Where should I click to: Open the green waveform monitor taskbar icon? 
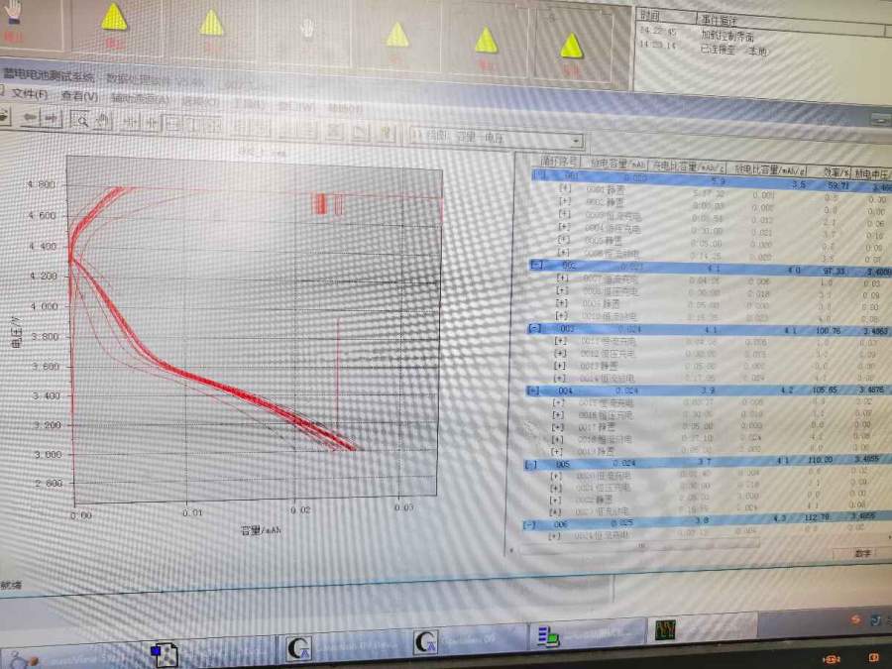tap(665, 629)
